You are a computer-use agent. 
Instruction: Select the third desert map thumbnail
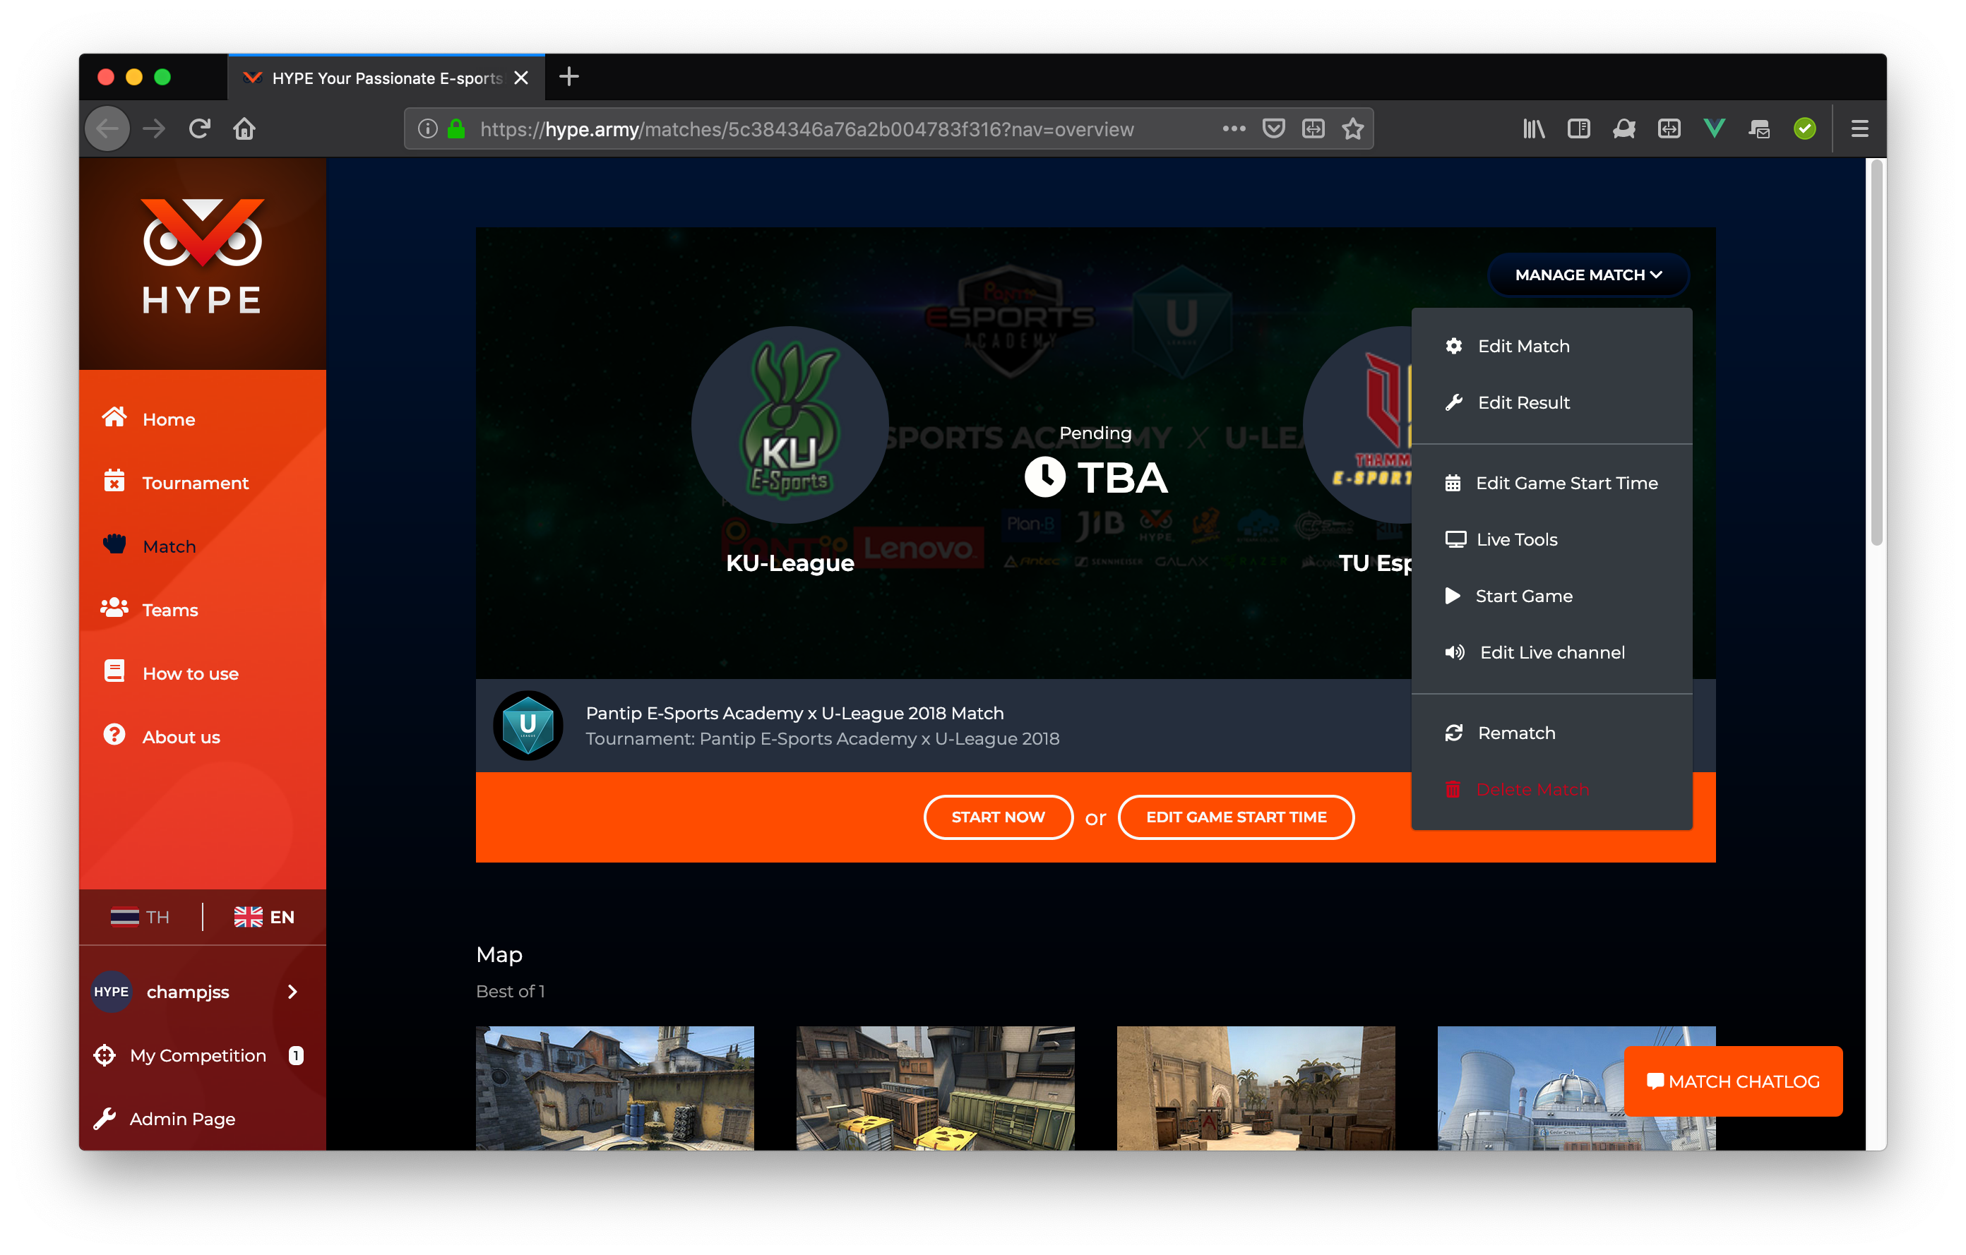[1256, 1088]
